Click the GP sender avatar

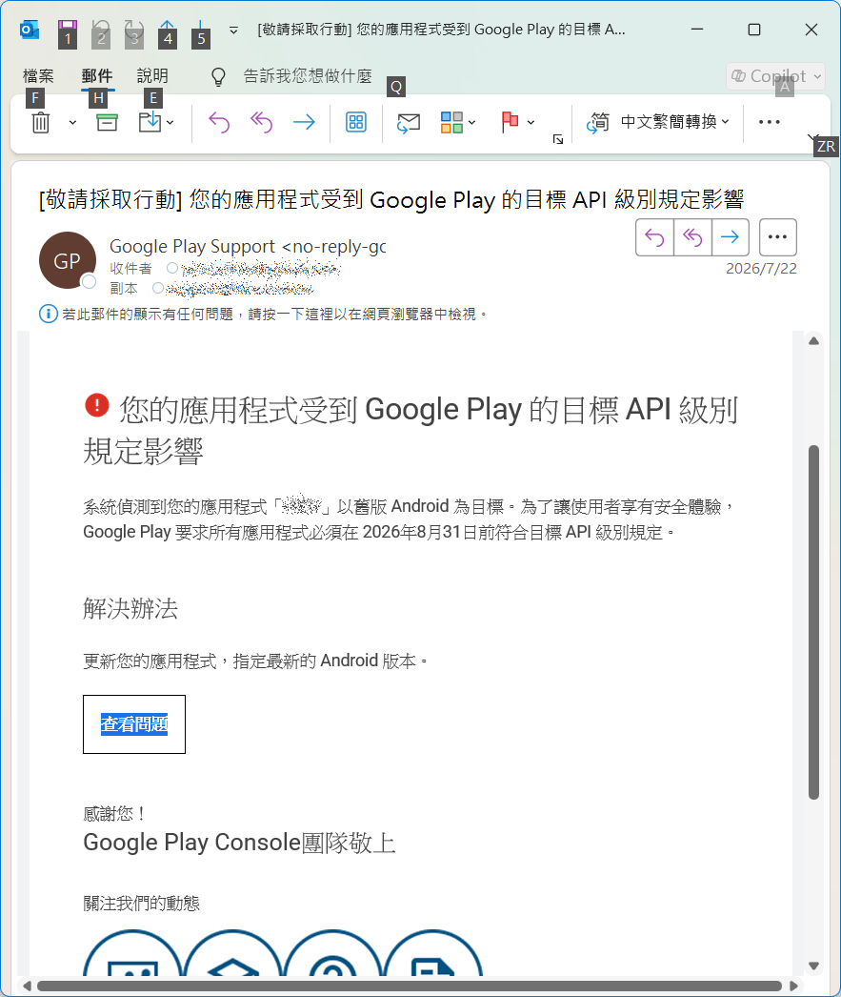(68, 261)
